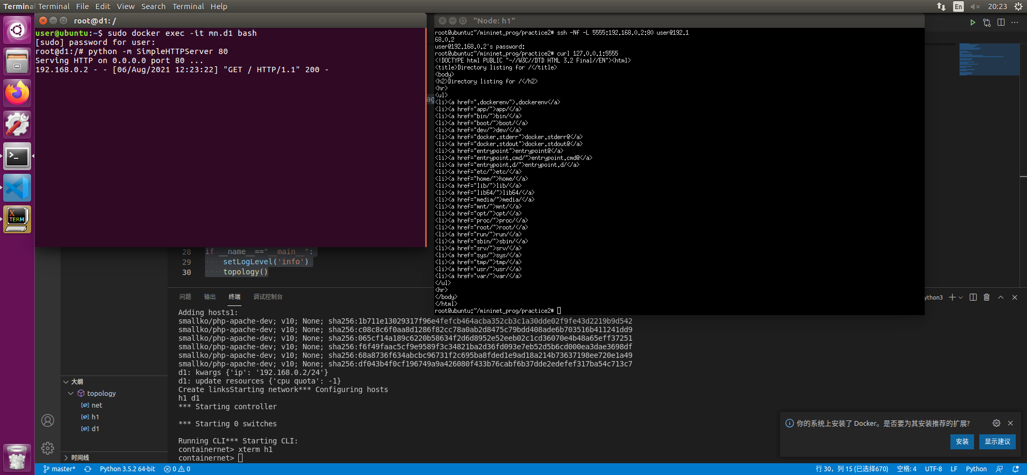This screenshot has width=1027, height=475.
Task: Split the editor to the right
Action: [x=1001, y=22]
